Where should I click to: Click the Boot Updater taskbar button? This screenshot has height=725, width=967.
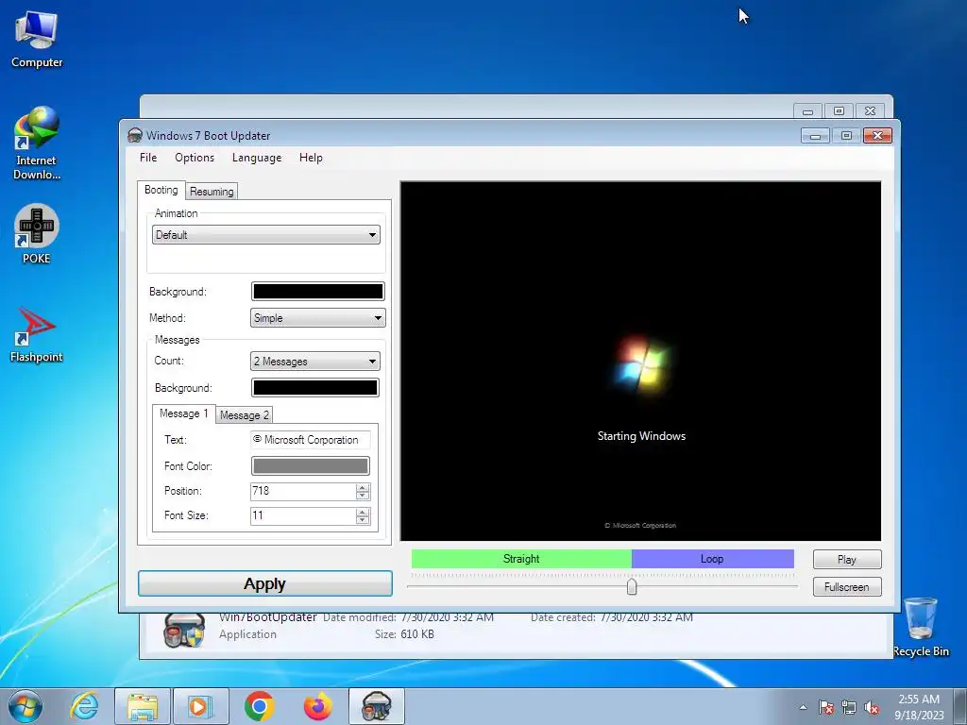(377, 706)
